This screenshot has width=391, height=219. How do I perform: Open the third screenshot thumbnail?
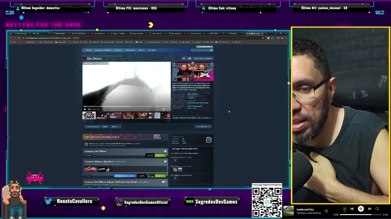(115, 116)
